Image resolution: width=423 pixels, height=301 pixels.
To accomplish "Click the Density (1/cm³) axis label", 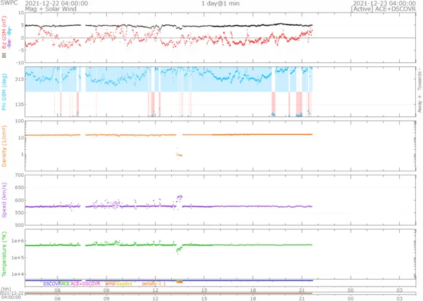I will 5,146.
